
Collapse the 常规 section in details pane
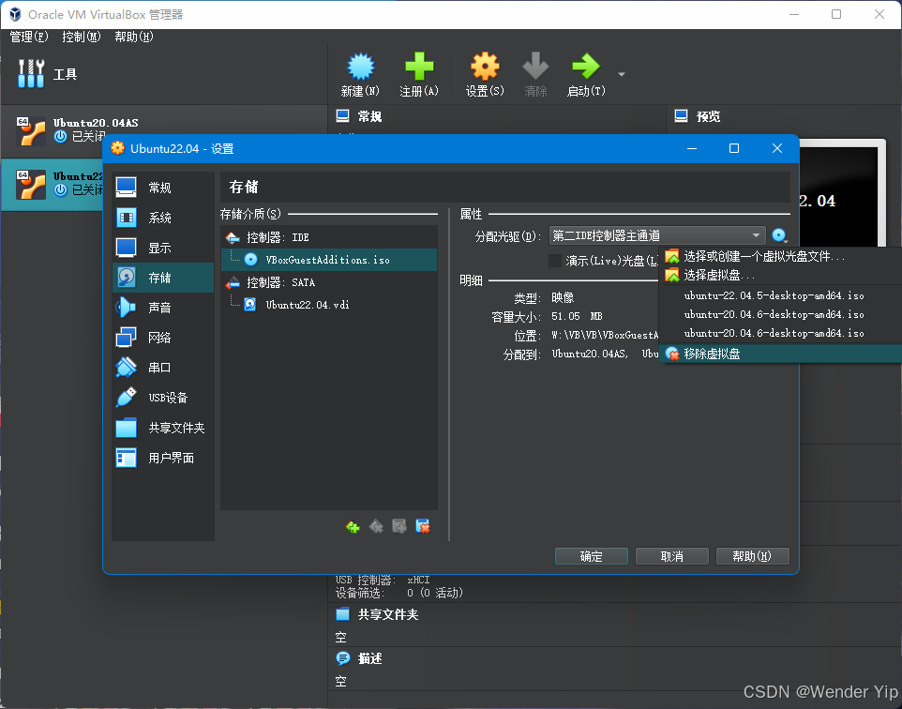point(369,116)
